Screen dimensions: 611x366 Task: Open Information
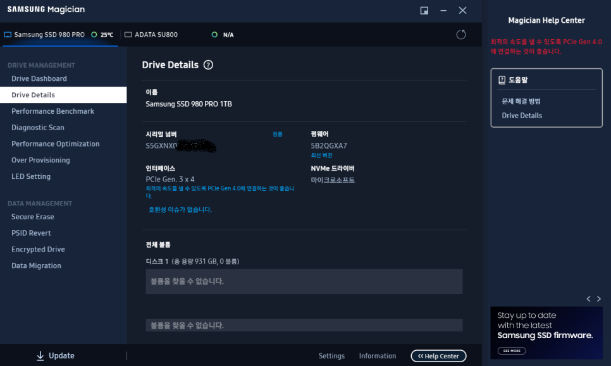(x=378, y=356)
